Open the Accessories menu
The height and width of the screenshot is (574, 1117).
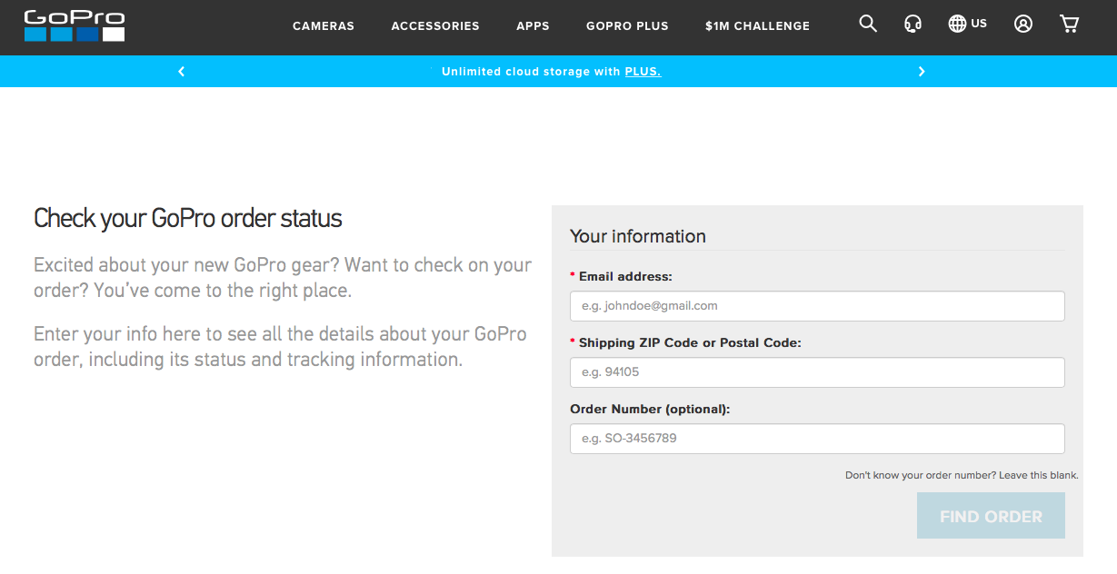(435, 25)
